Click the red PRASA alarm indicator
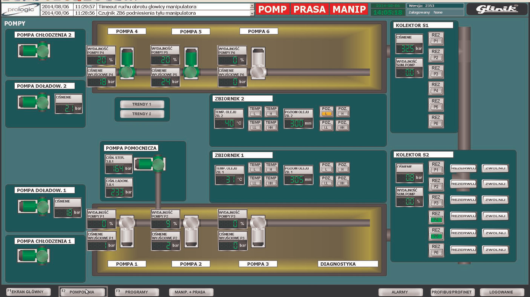Viewport: 530px width, 297px height. pyautogui.click(x=309, y=9)
